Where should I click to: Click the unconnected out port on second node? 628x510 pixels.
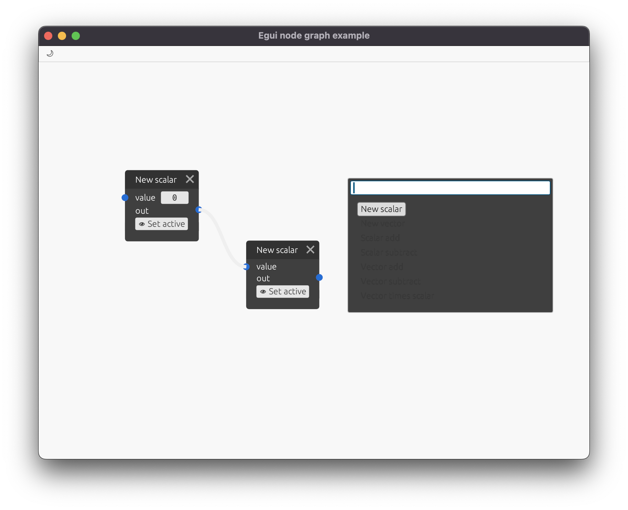319,277
